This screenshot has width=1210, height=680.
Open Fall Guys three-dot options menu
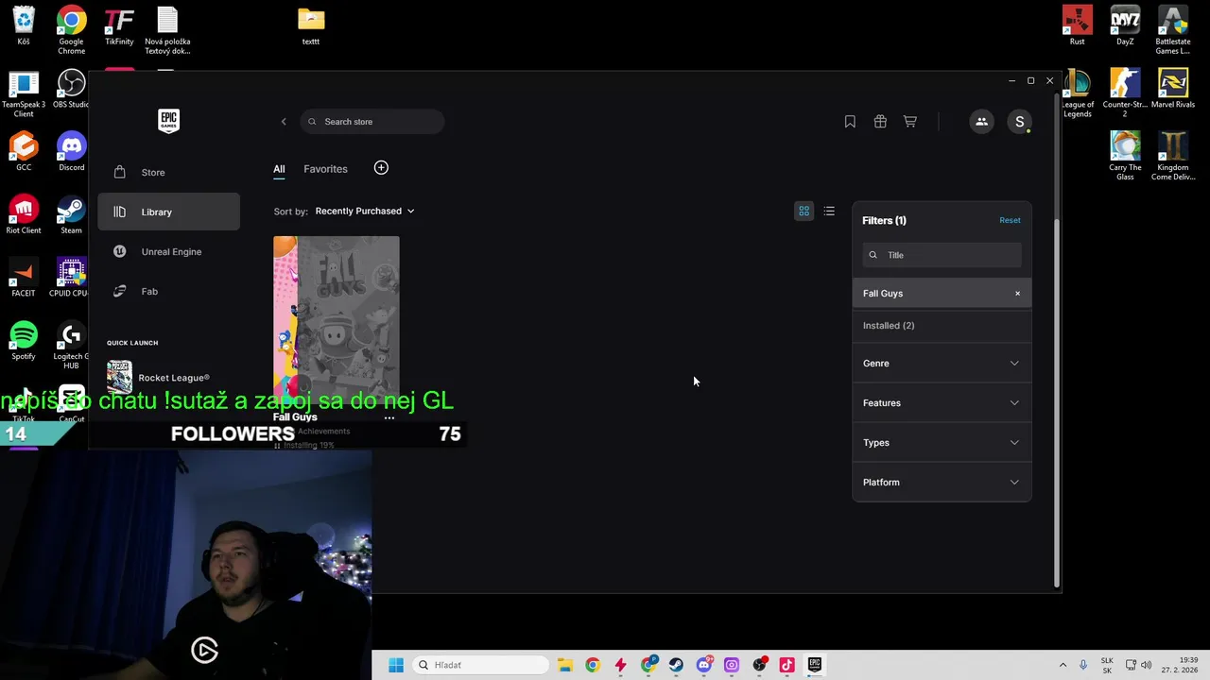pos(389,417)
